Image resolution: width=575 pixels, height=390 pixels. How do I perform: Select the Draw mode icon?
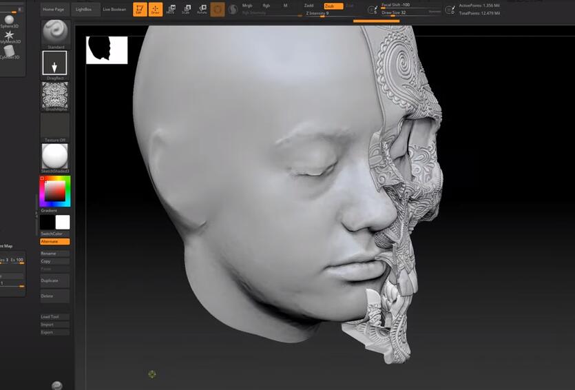coord(155,10)
